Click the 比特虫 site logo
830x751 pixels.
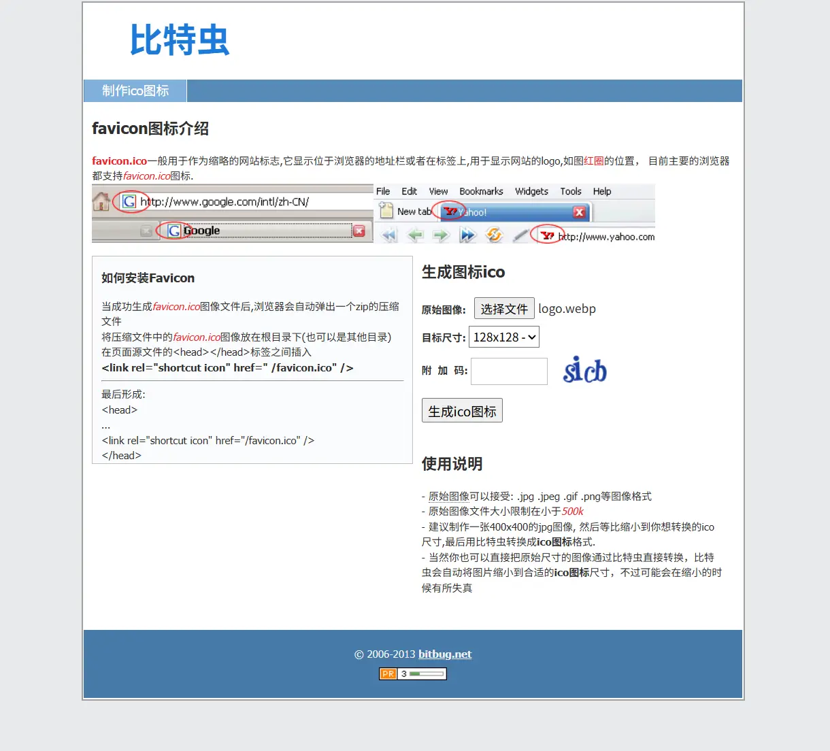(x=180, y=40)
